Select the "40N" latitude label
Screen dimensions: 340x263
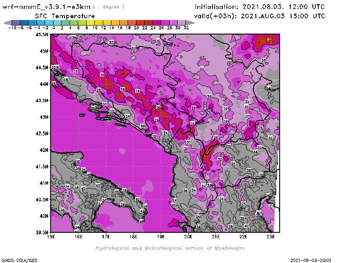(44, 216)
